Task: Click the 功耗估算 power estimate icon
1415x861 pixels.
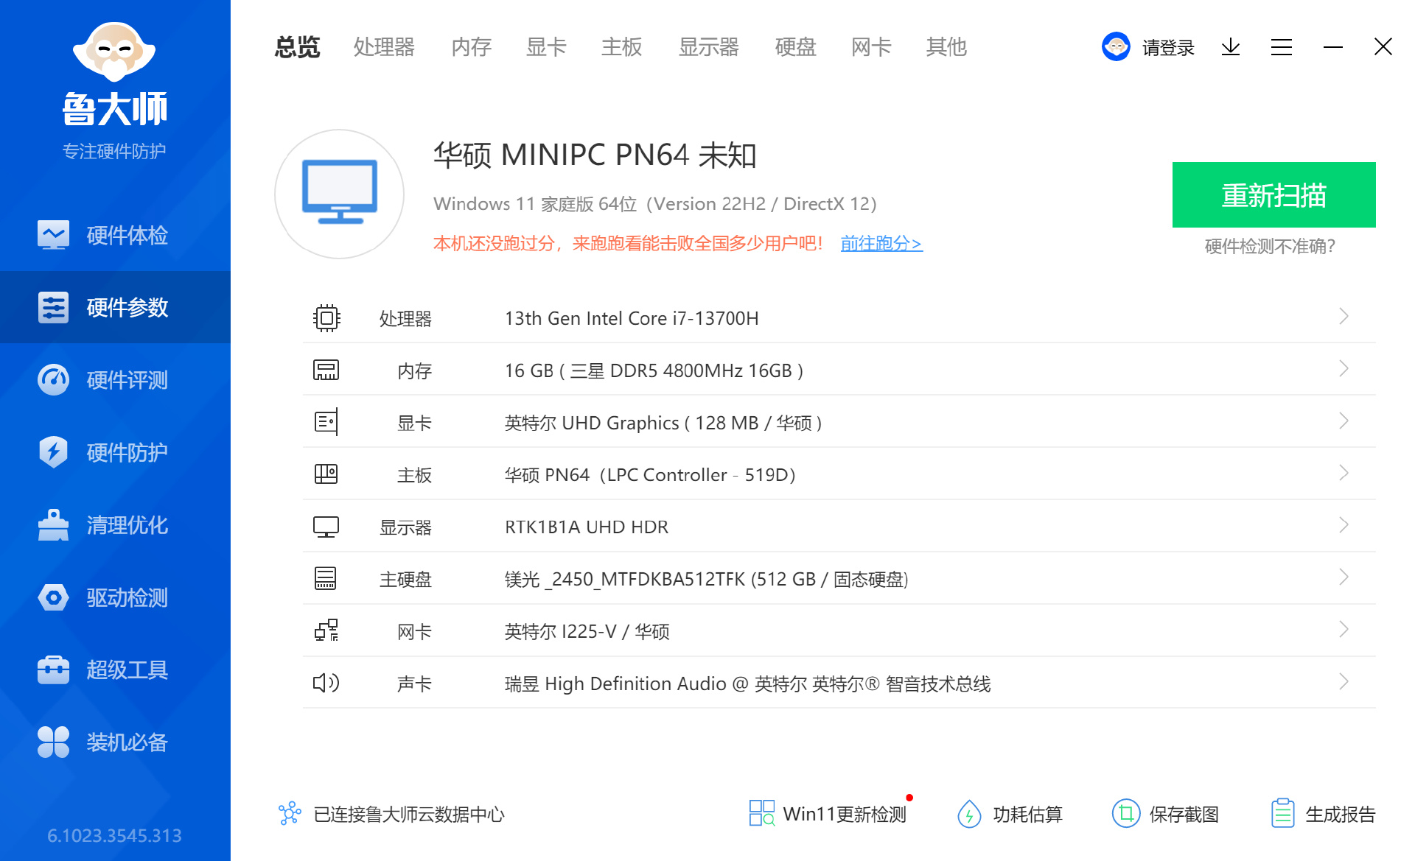Action: click(969, 814)
